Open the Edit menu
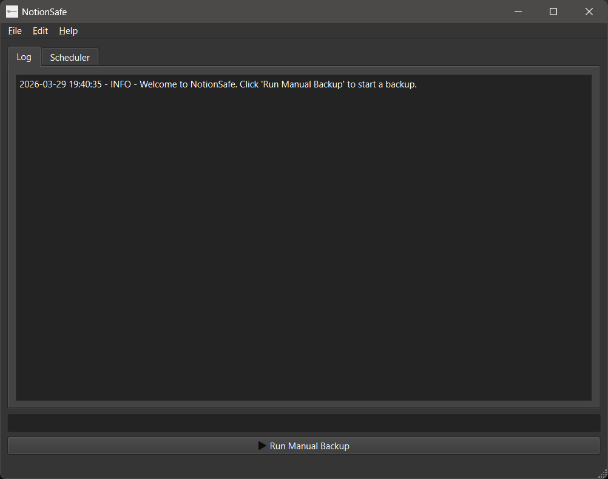This screenshot has height=479, width=608. click(x=39, y=31)
